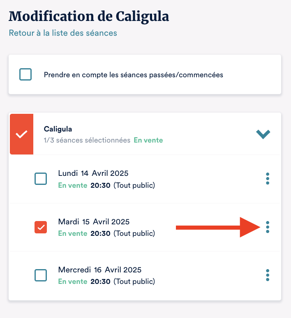Open the options menu for Lundi 14 Avril
291x318 pixels.
click(268, 179)
